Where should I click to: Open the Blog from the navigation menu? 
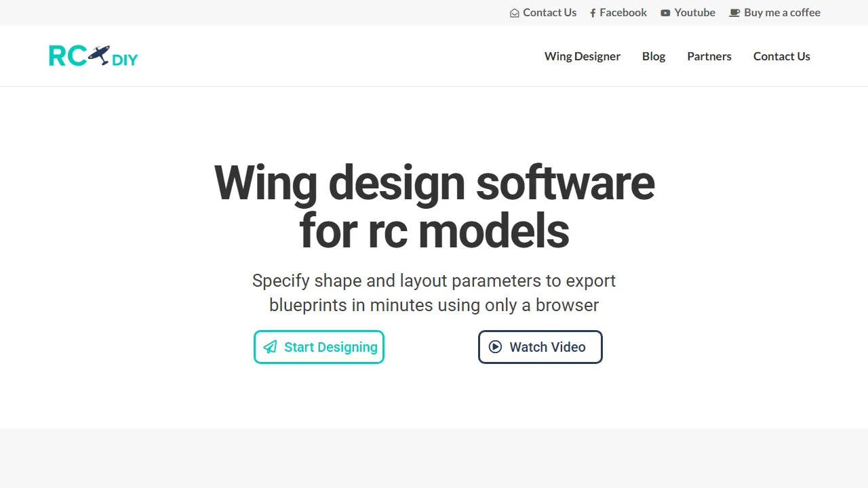click(654, 56)
